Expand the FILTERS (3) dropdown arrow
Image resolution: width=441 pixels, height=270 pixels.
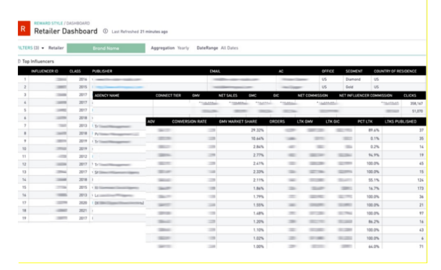pyautogui.click(x=43, y=48)
